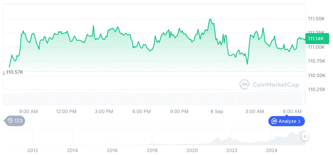
Task: Click the 110.25K price axis label
Action: click(x=316, y=89)
